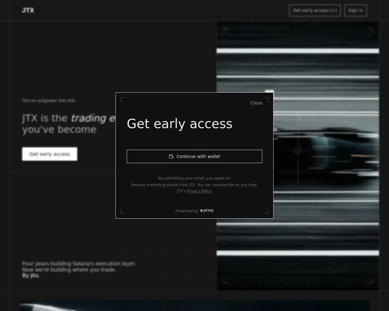Click the 'Receive marketing emails from JTX' line
This screenshot has width=389, height=311.
pos(194,185)
